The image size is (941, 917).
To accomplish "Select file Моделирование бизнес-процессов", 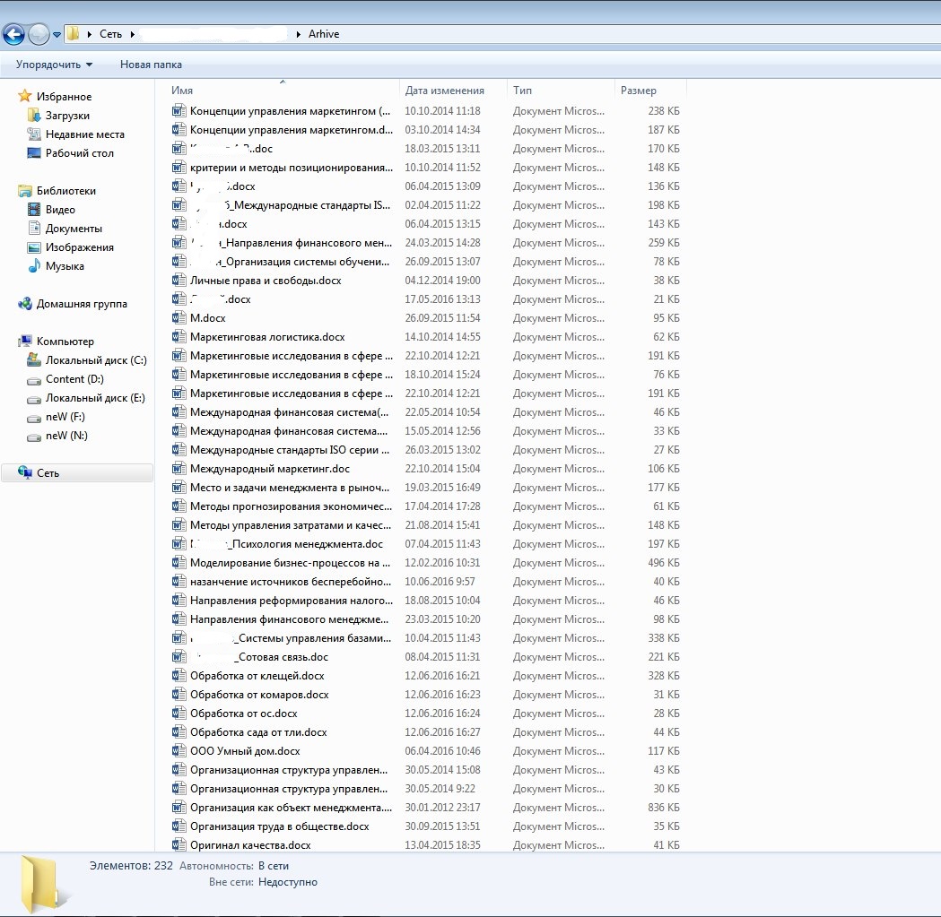I will 290,563.
